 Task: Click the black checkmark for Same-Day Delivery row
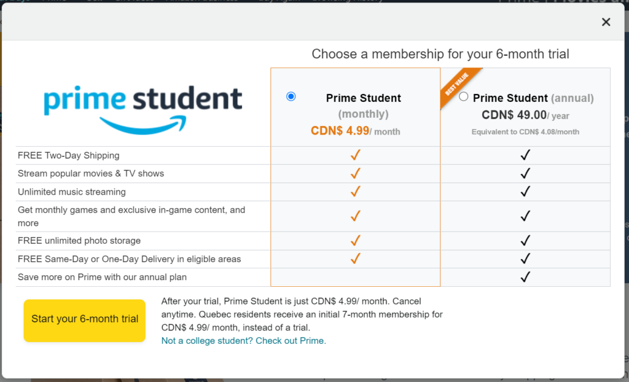[x=525, y=259]
